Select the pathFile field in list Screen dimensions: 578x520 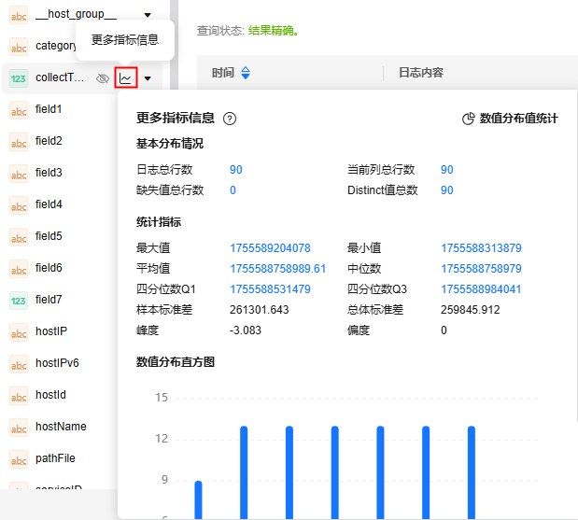(55, 458)
